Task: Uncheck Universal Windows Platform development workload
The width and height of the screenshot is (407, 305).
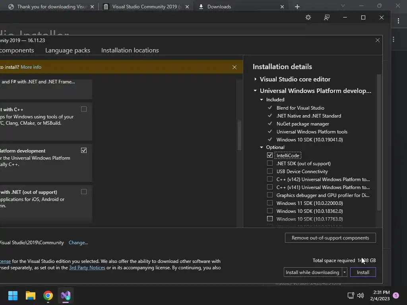Action: [x=84, y=151]
